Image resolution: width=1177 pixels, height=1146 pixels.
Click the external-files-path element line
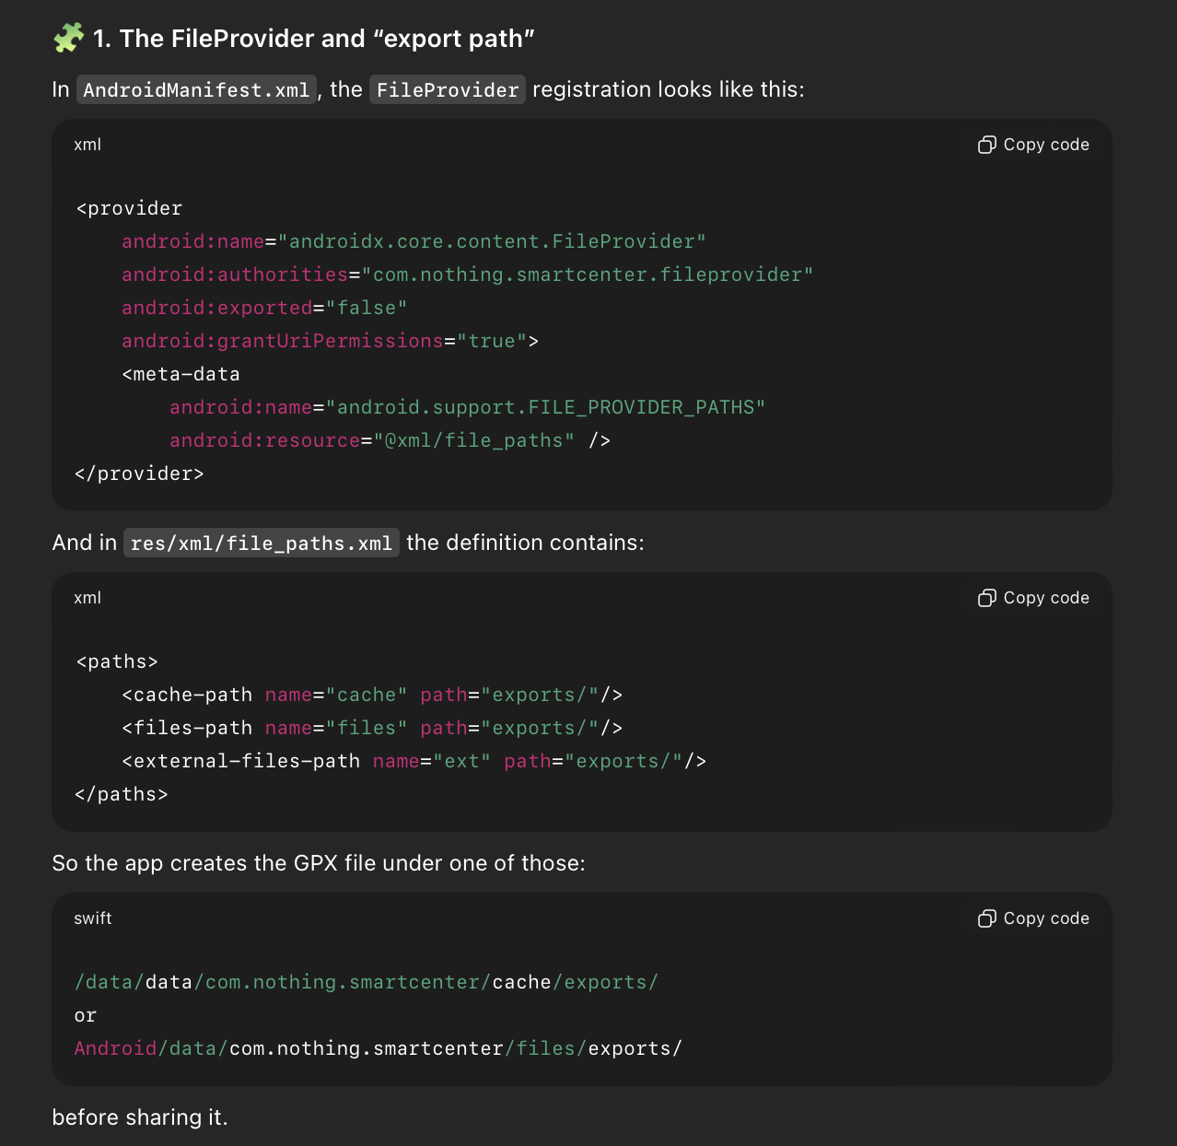click(414, 761)
